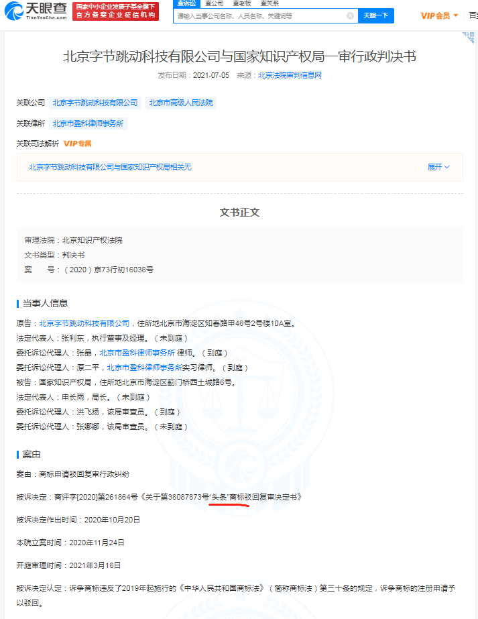The image size is (478, 619).
Task: Switch to the 查诉讼 tab
Action: click(186, 3)
